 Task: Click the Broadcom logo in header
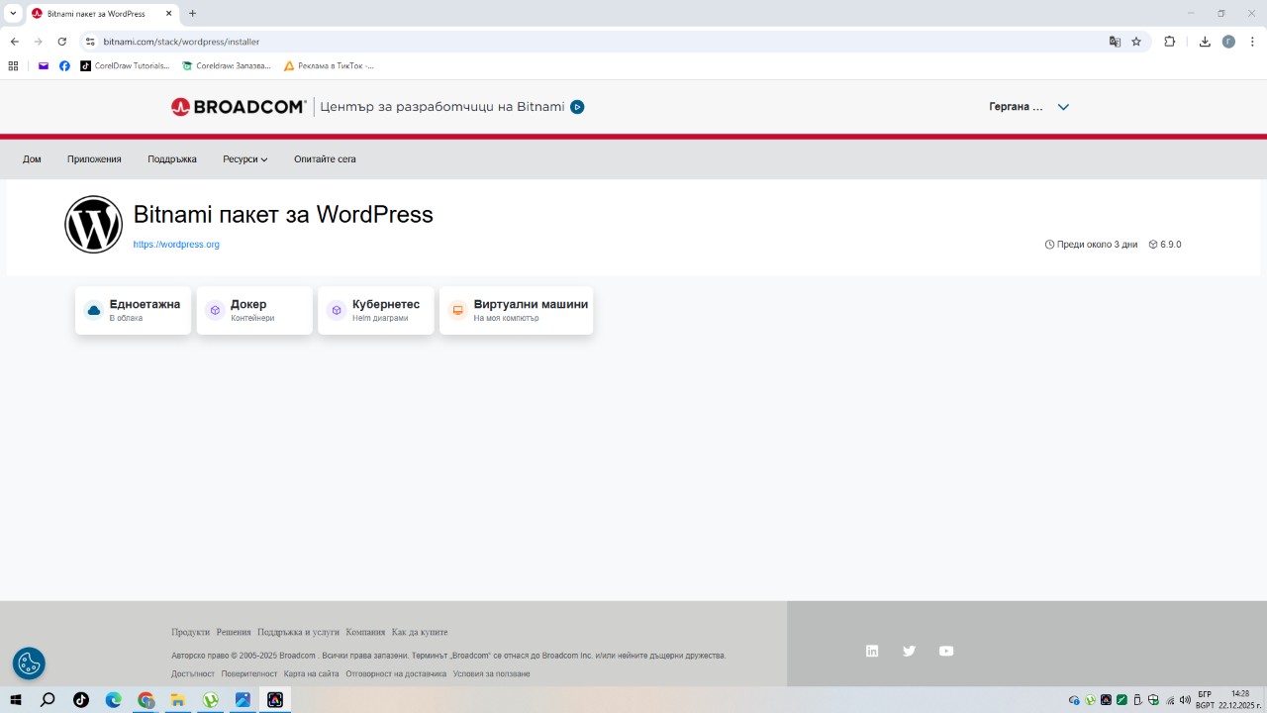(x=238, y=107)
